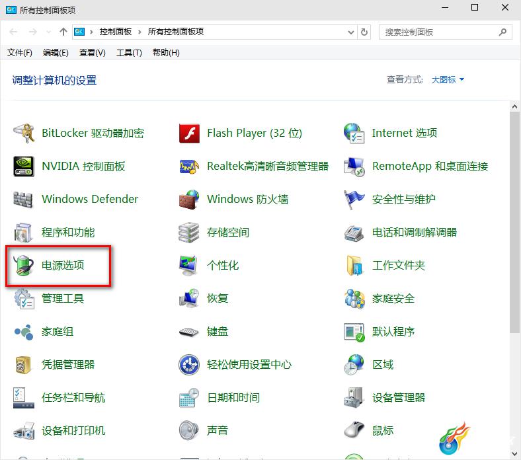
Task: Open the 任务栏和导航 icon
Action: click(24, 398)
